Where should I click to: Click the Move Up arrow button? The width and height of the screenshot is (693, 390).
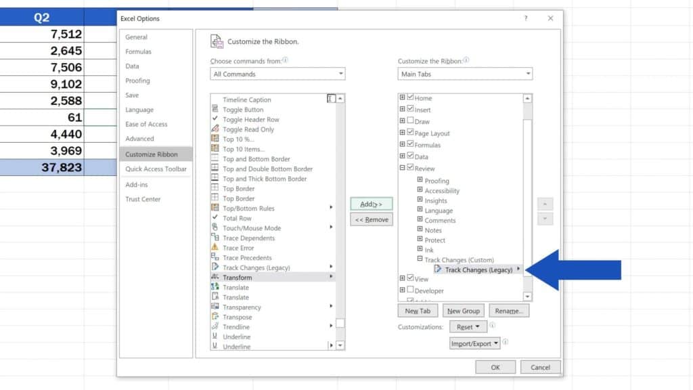click(x=545, y=204)
